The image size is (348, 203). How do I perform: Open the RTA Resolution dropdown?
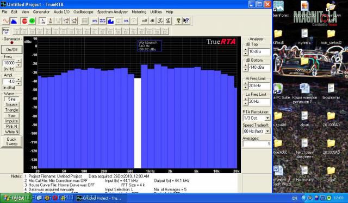point(268,118)
